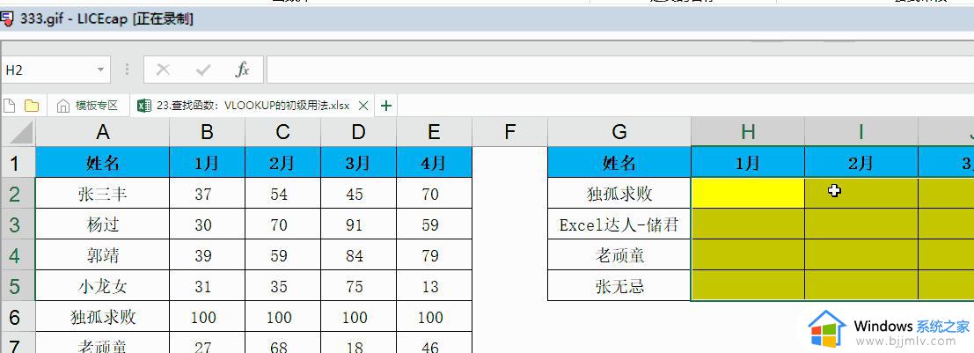Click 老顽童 in column A
The width and height of the screenshot is (974, 353).
[102, 343]
